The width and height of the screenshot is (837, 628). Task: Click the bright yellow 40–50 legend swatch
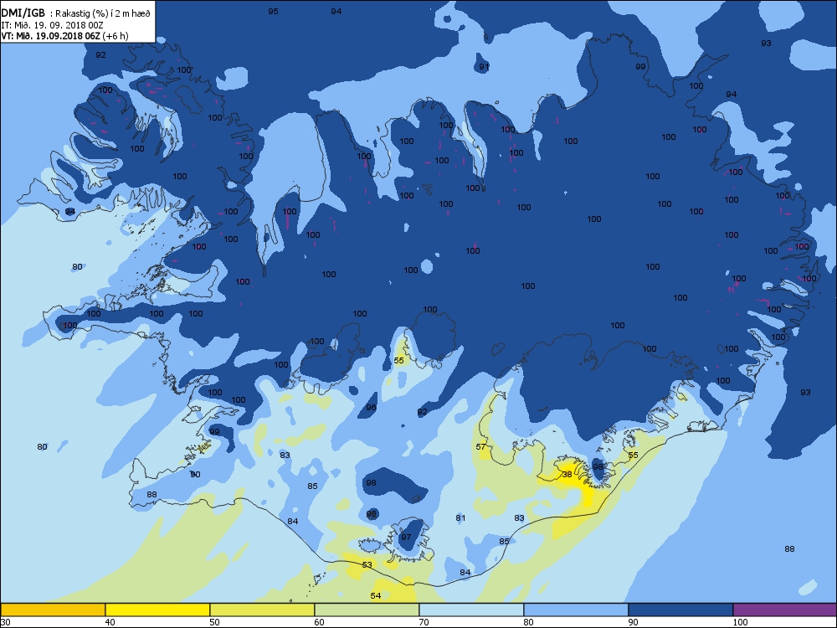(x=157, y=610)
